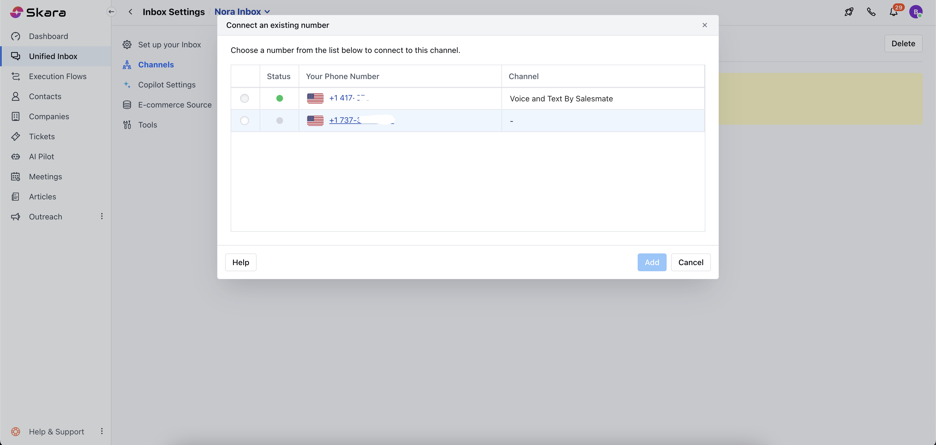Open Outreach three-dot options menu
The width and height of the screenshot is (936, 445).
(102, 216)
